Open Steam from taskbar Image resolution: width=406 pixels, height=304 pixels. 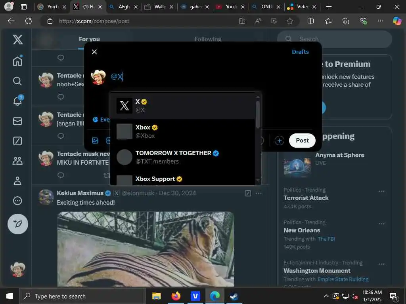[x=234, y=296]
